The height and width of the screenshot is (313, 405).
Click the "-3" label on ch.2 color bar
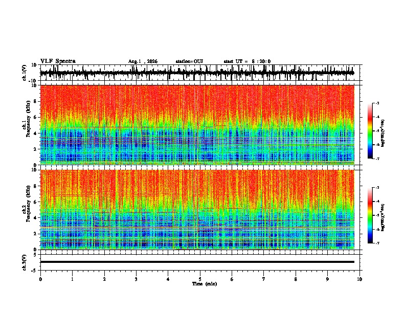(377, 188)
